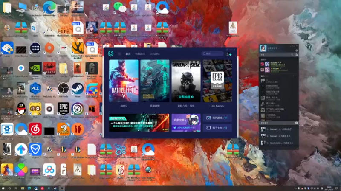The image size is (341, 191).
Task: Select the Recycle Bin desktop icon
Action: click(x=35, y=29)
